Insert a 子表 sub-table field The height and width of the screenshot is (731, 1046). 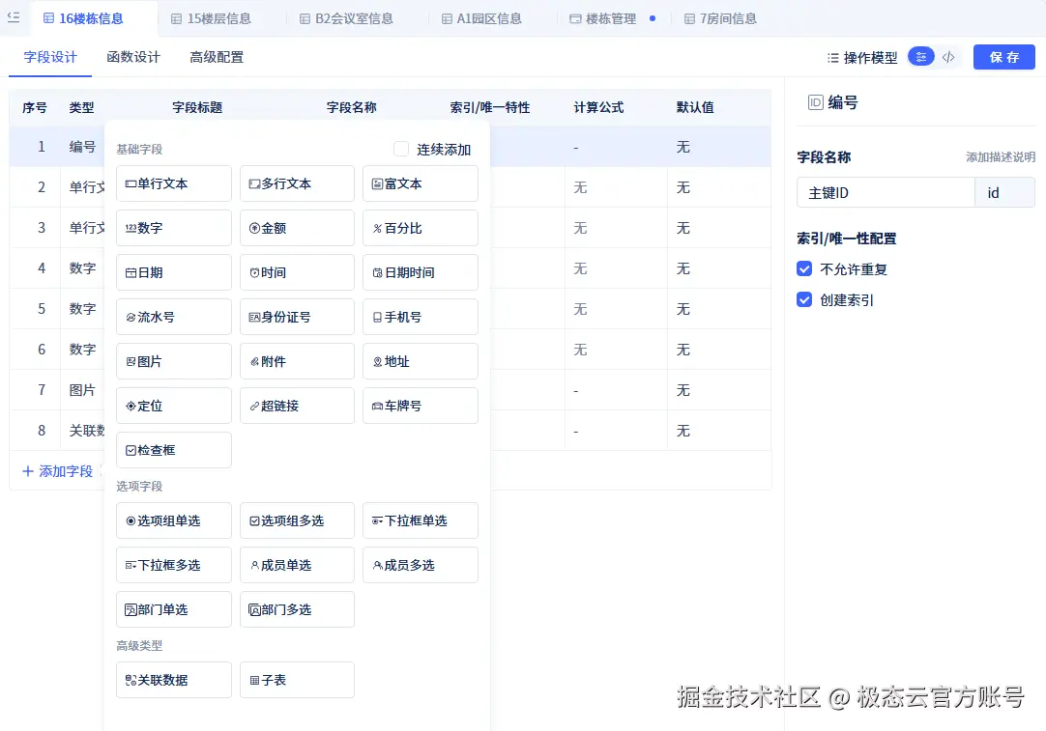297,680
